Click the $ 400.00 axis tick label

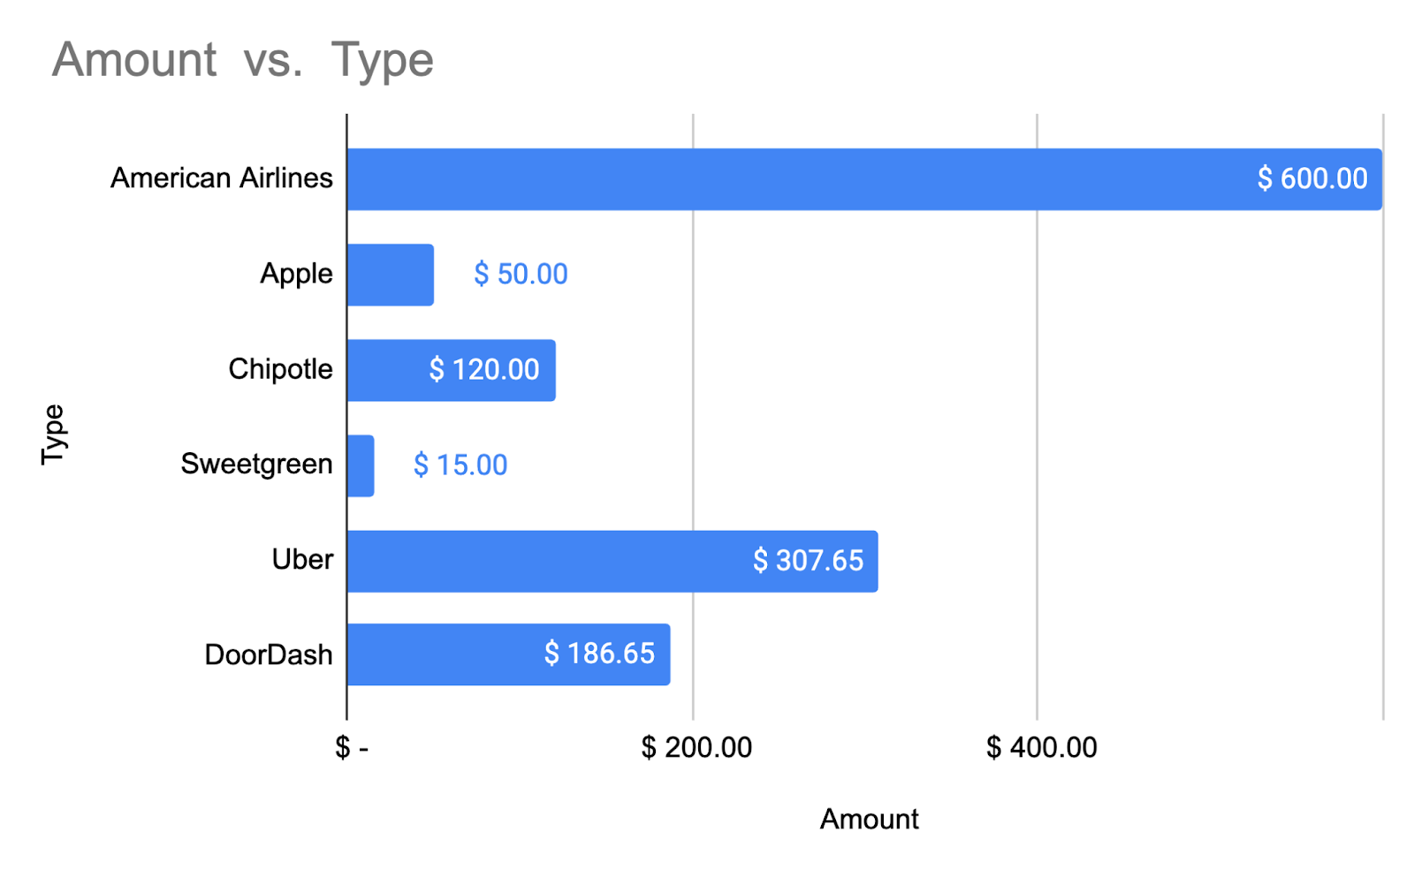(1041, 748)
